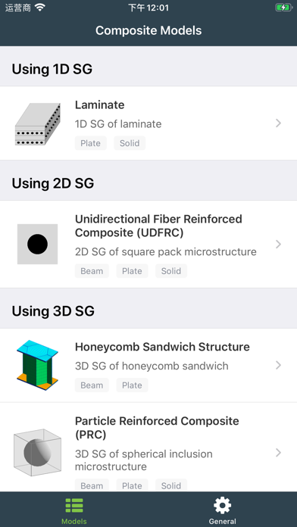Viewport: 297px width, 527px height.
Task: Expand the Honeycomb Sandwich Structure chevron
Action: pyautogui.click(x=278, y=365)
